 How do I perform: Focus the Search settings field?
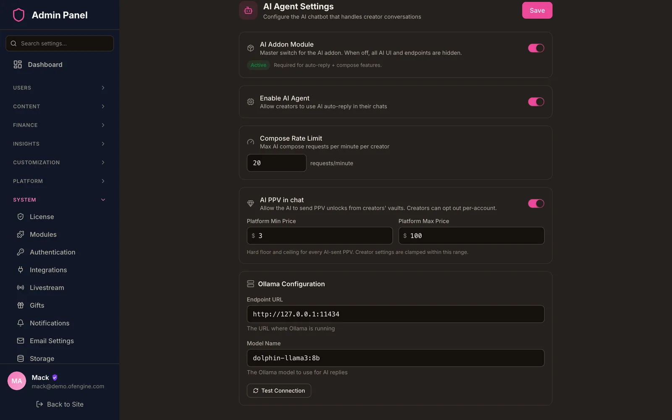click(60, 43)
